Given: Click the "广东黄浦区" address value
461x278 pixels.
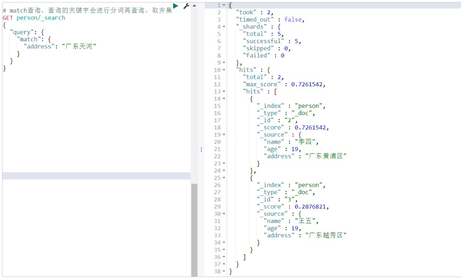Looking at the screenshot, I should pos(326,156).
